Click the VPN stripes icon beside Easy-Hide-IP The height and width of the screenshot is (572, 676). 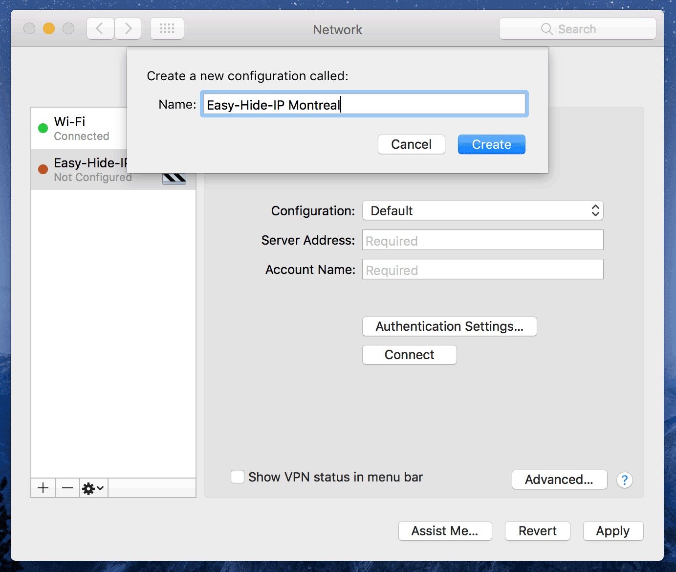pos(174,178)
